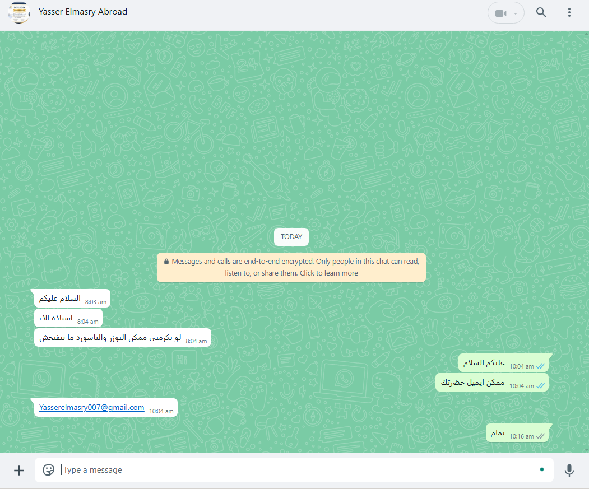Click the Yasser Elmasry Abroad contact name
Screen dimensions: 589x489
point(82,12)
